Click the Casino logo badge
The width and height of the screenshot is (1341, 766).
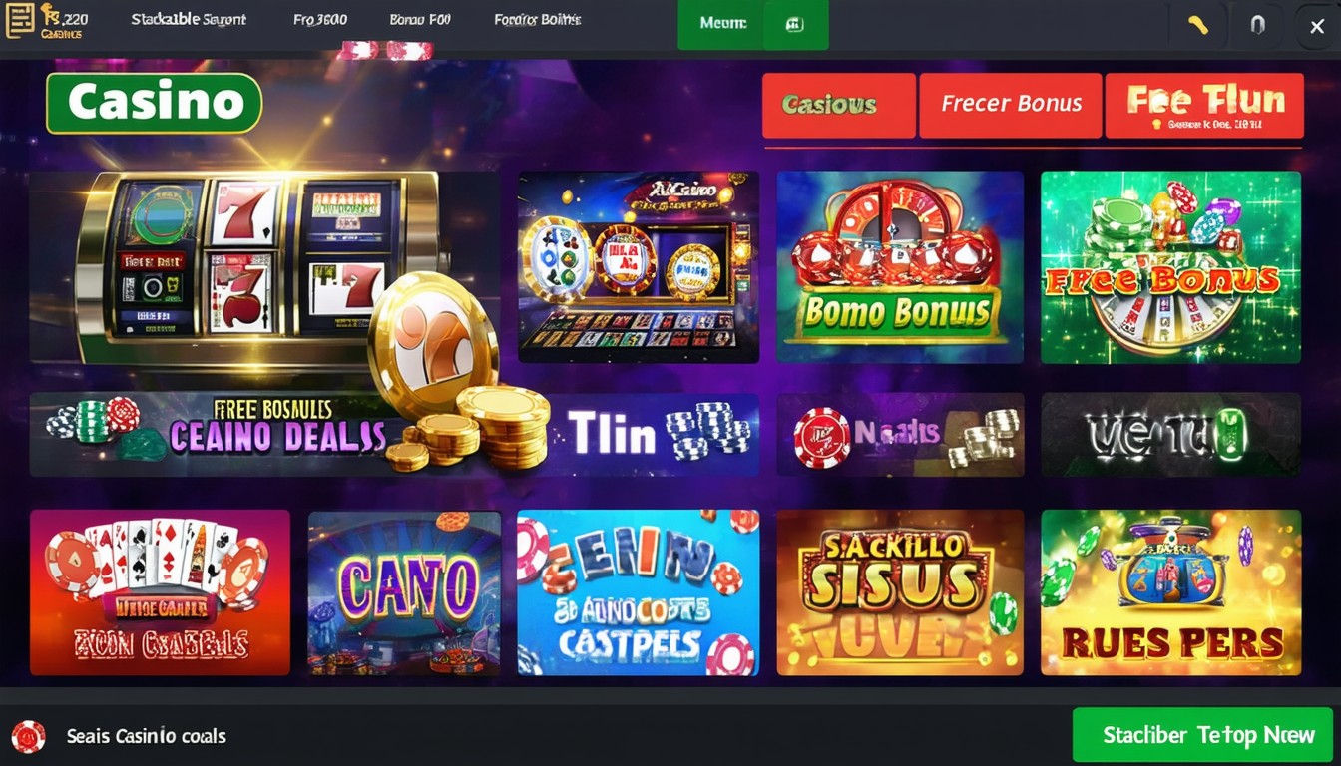pyautogui.click(x=154, y=103)
